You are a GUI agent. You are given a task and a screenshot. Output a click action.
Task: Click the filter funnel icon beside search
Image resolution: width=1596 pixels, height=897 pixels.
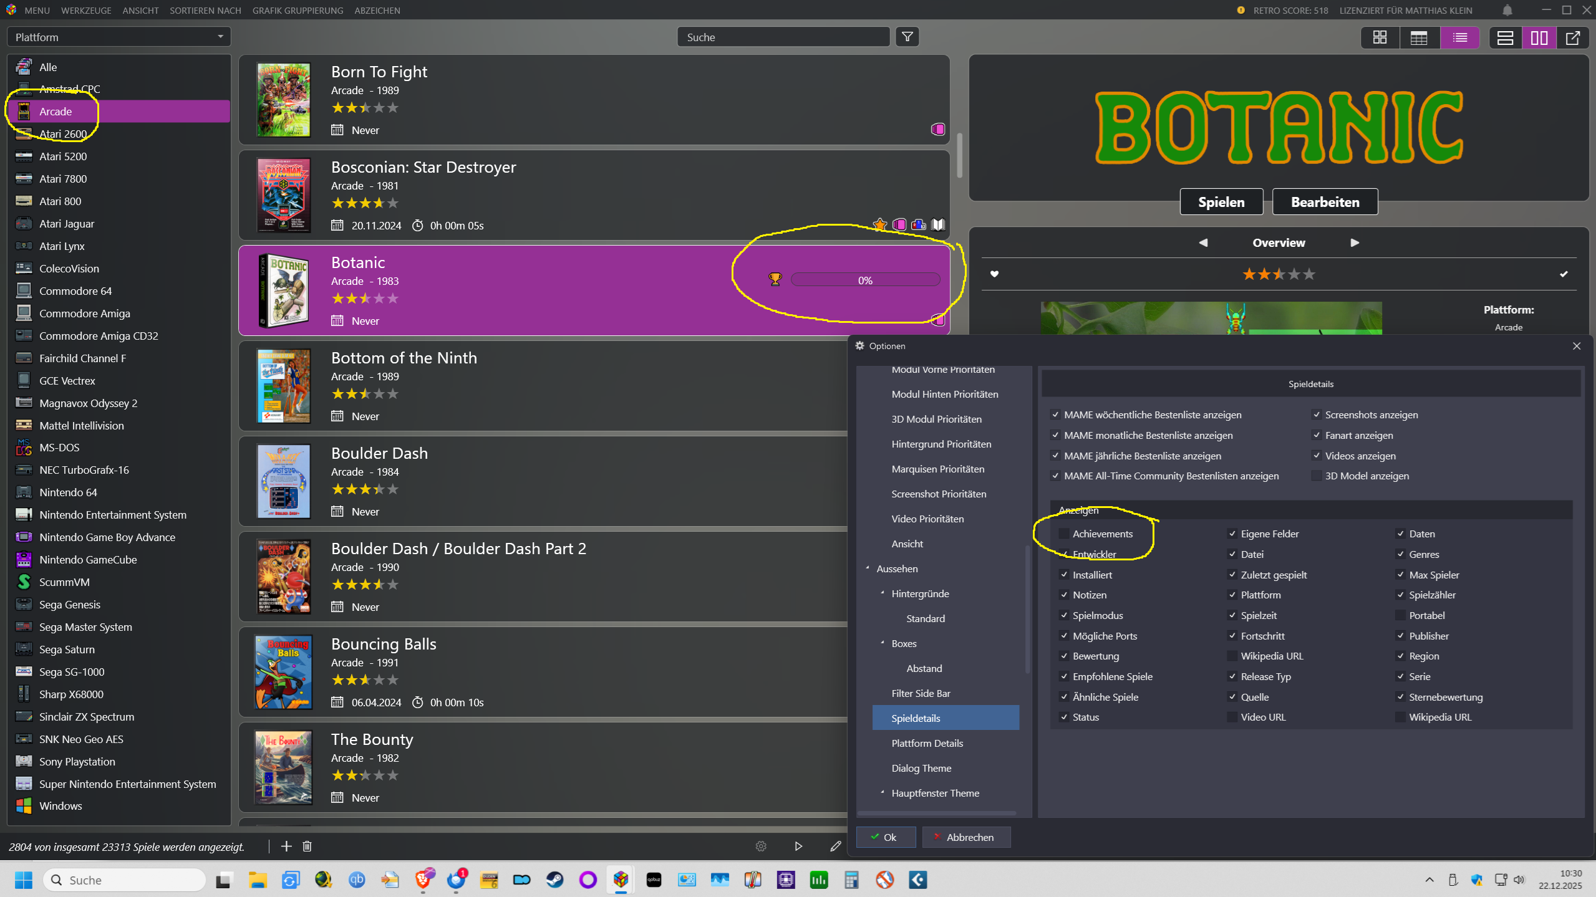(x=907, y=37)
